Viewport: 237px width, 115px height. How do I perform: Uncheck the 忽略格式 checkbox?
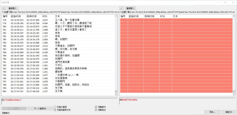point(96,110)
